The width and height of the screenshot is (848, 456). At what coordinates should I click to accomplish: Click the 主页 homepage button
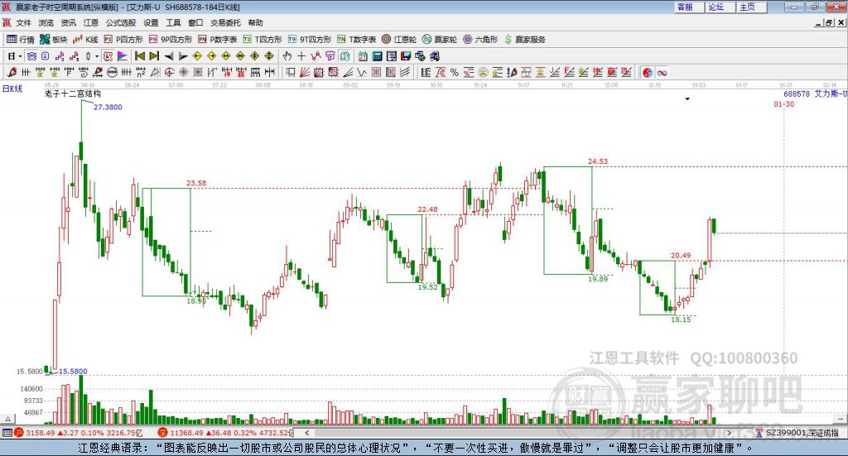point(752,7)
